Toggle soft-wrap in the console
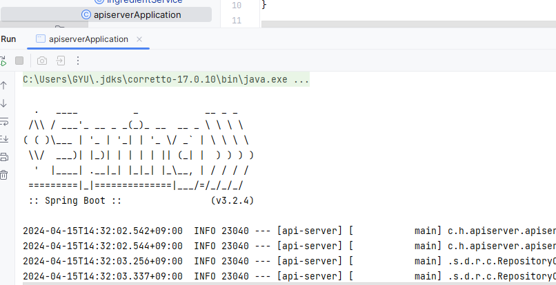 click(x=4, y=121)
